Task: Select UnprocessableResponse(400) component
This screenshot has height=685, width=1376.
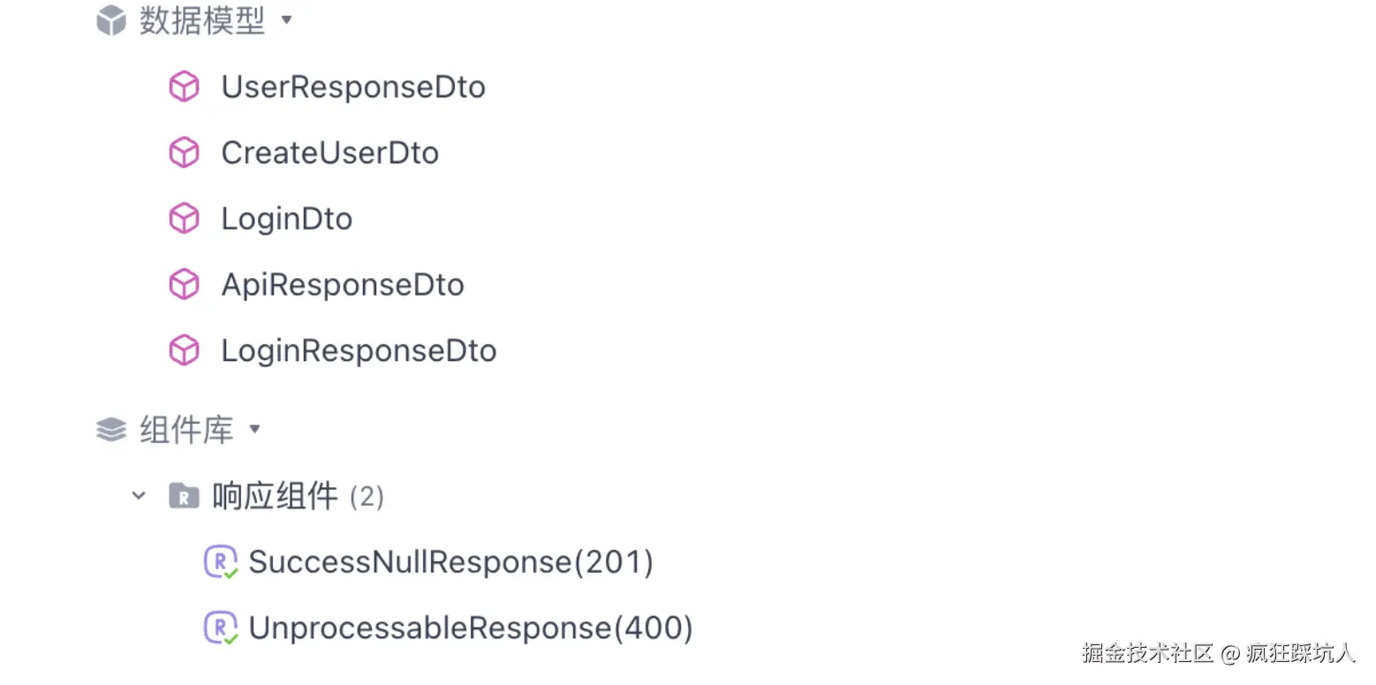Action: coord(471,628)
